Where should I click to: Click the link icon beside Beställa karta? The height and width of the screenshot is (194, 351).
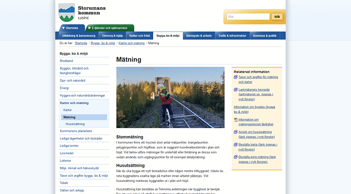[x=236, y=145]
